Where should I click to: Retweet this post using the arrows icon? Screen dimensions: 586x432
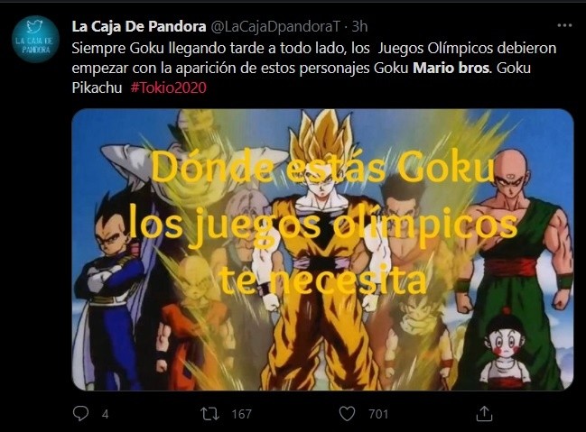209,414
